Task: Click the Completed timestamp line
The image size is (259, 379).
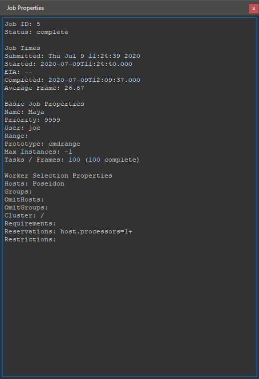Action: pyautogui.click(x=72, y=80)
